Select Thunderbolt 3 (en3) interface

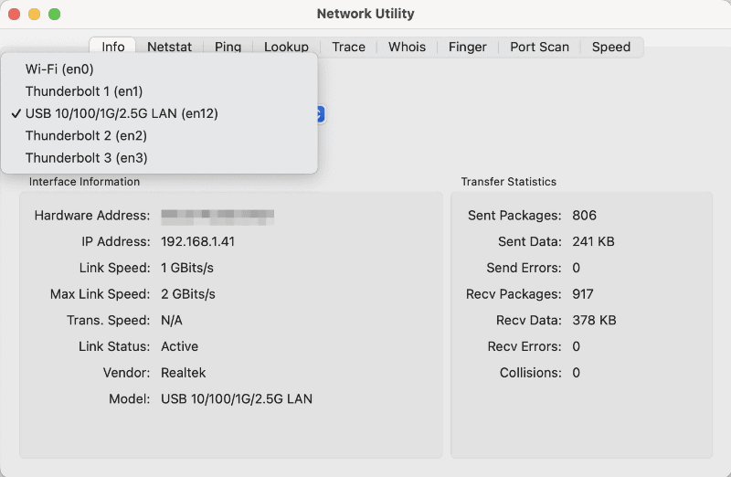86,158
